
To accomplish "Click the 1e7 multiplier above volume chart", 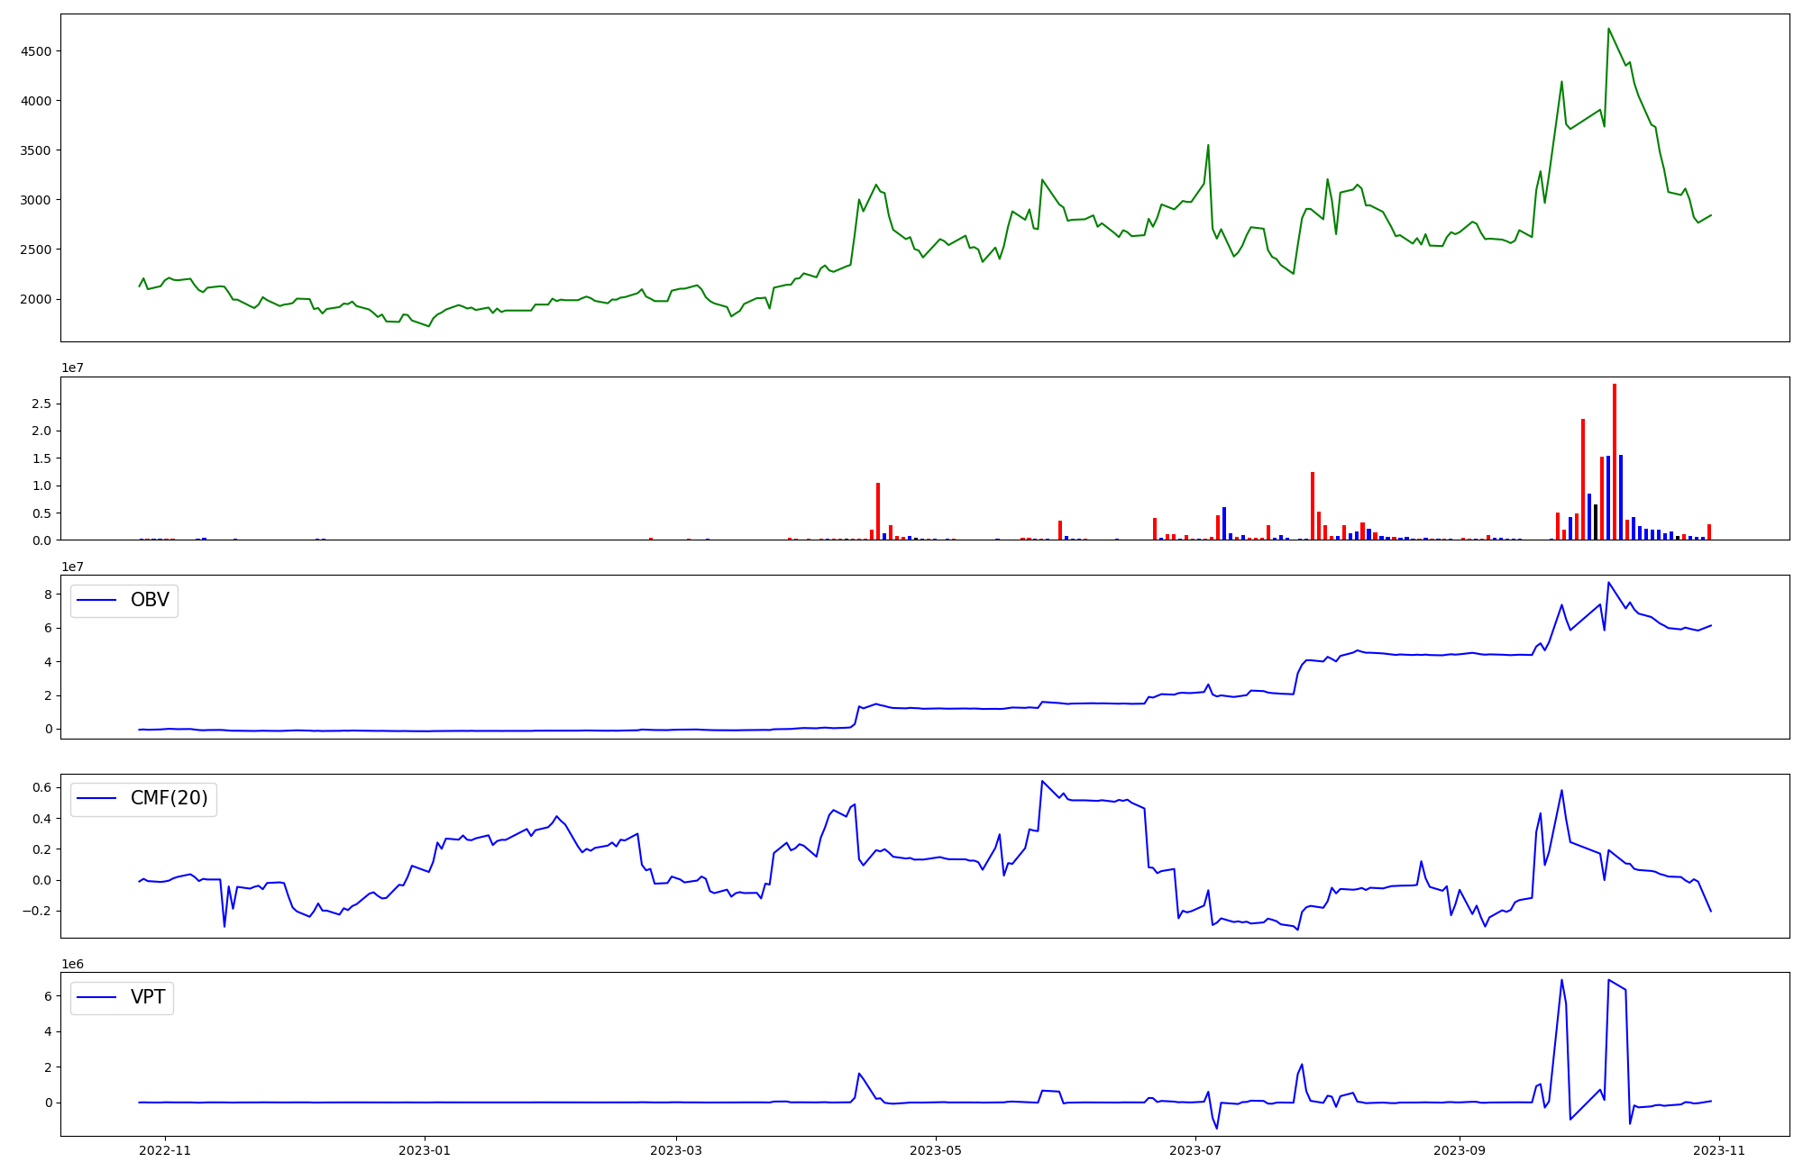I will (x=73, y=368).
